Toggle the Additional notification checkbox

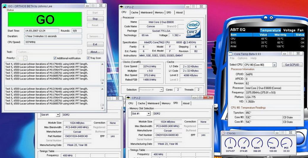point(55,58)
